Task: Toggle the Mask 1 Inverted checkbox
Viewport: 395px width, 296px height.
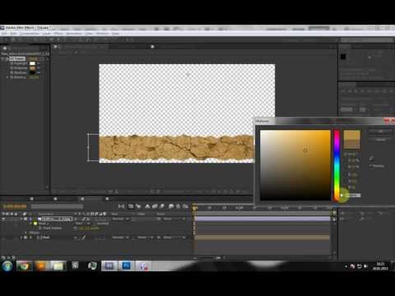Action: click(95, 224)
